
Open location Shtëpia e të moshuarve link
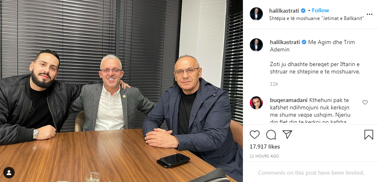[317, 19]
